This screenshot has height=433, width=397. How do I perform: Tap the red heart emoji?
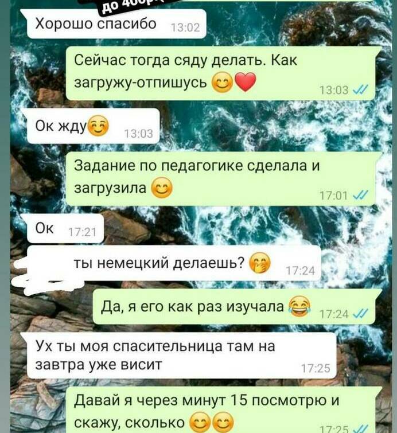coord(246,82)
